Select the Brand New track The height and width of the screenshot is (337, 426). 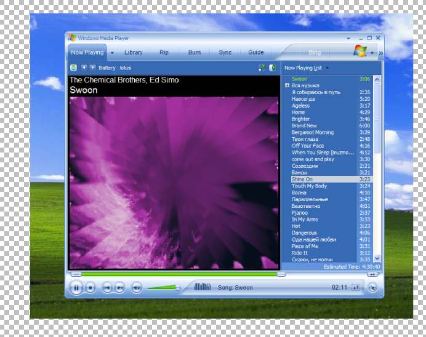(331, 125)
